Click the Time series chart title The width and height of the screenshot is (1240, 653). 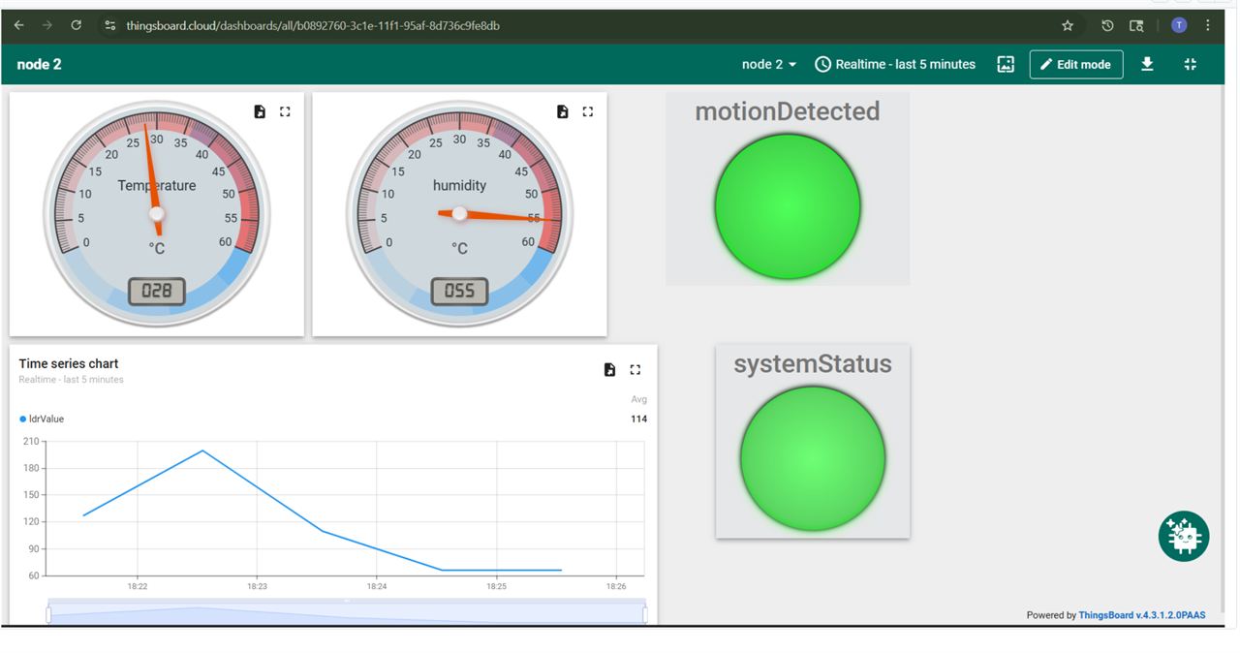(69, 363)
